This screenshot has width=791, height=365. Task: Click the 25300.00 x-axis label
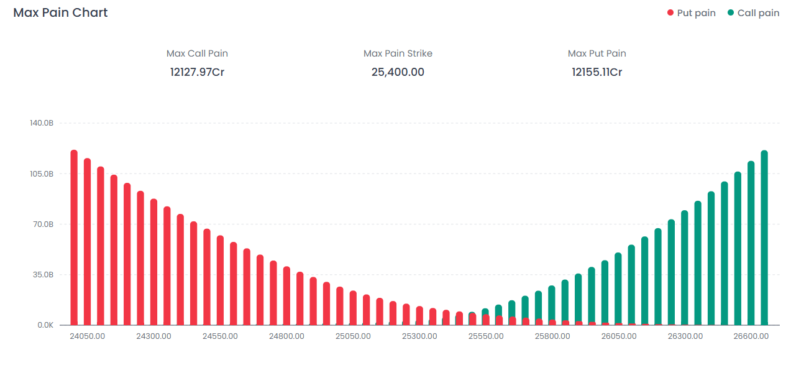[x=419, y=336]
